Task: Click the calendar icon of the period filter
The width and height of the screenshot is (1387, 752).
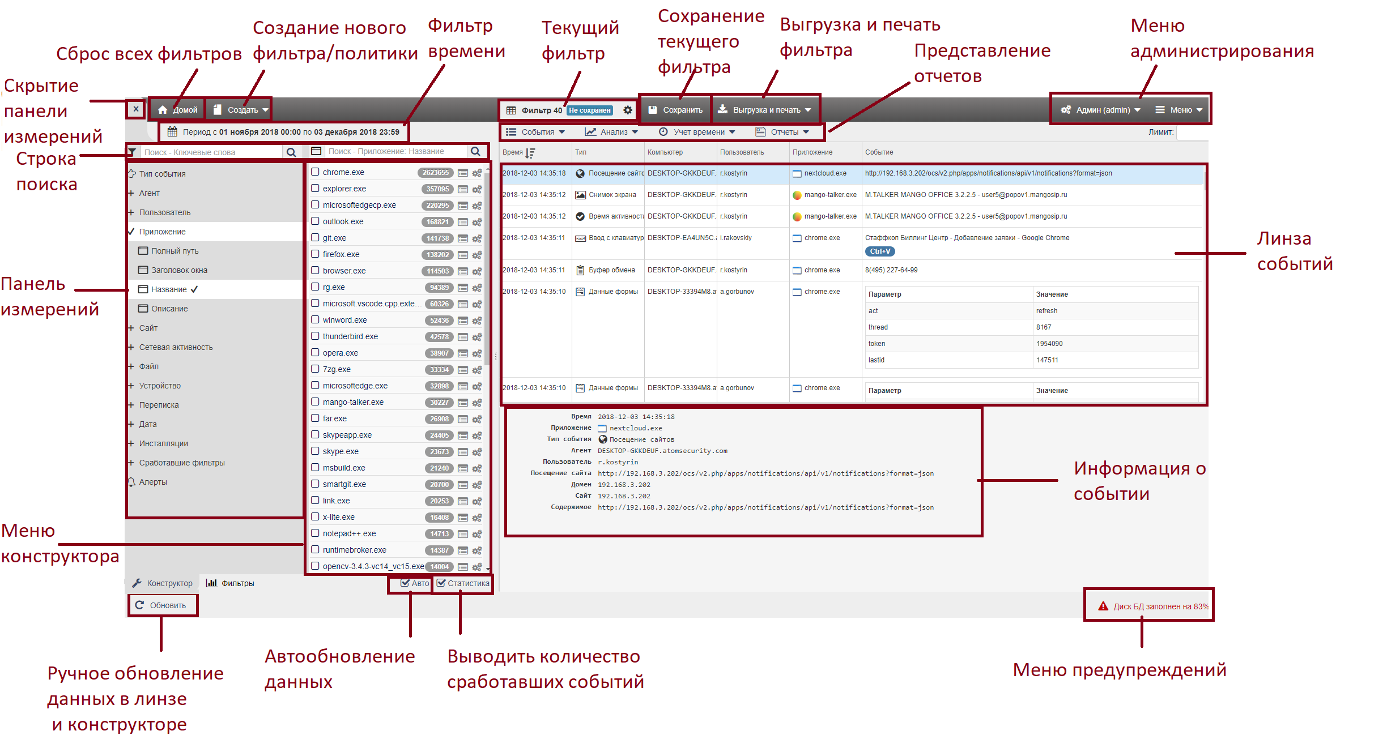Action: coord(172,132)
